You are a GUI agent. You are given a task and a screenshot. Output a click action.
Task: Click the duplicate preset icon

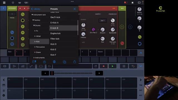[x=65, y=62]
